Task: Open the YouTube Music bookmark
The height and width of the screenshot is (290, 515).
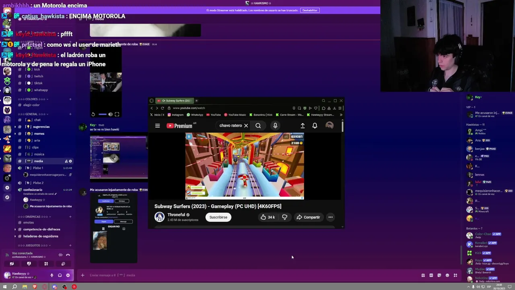Action: 235,115
